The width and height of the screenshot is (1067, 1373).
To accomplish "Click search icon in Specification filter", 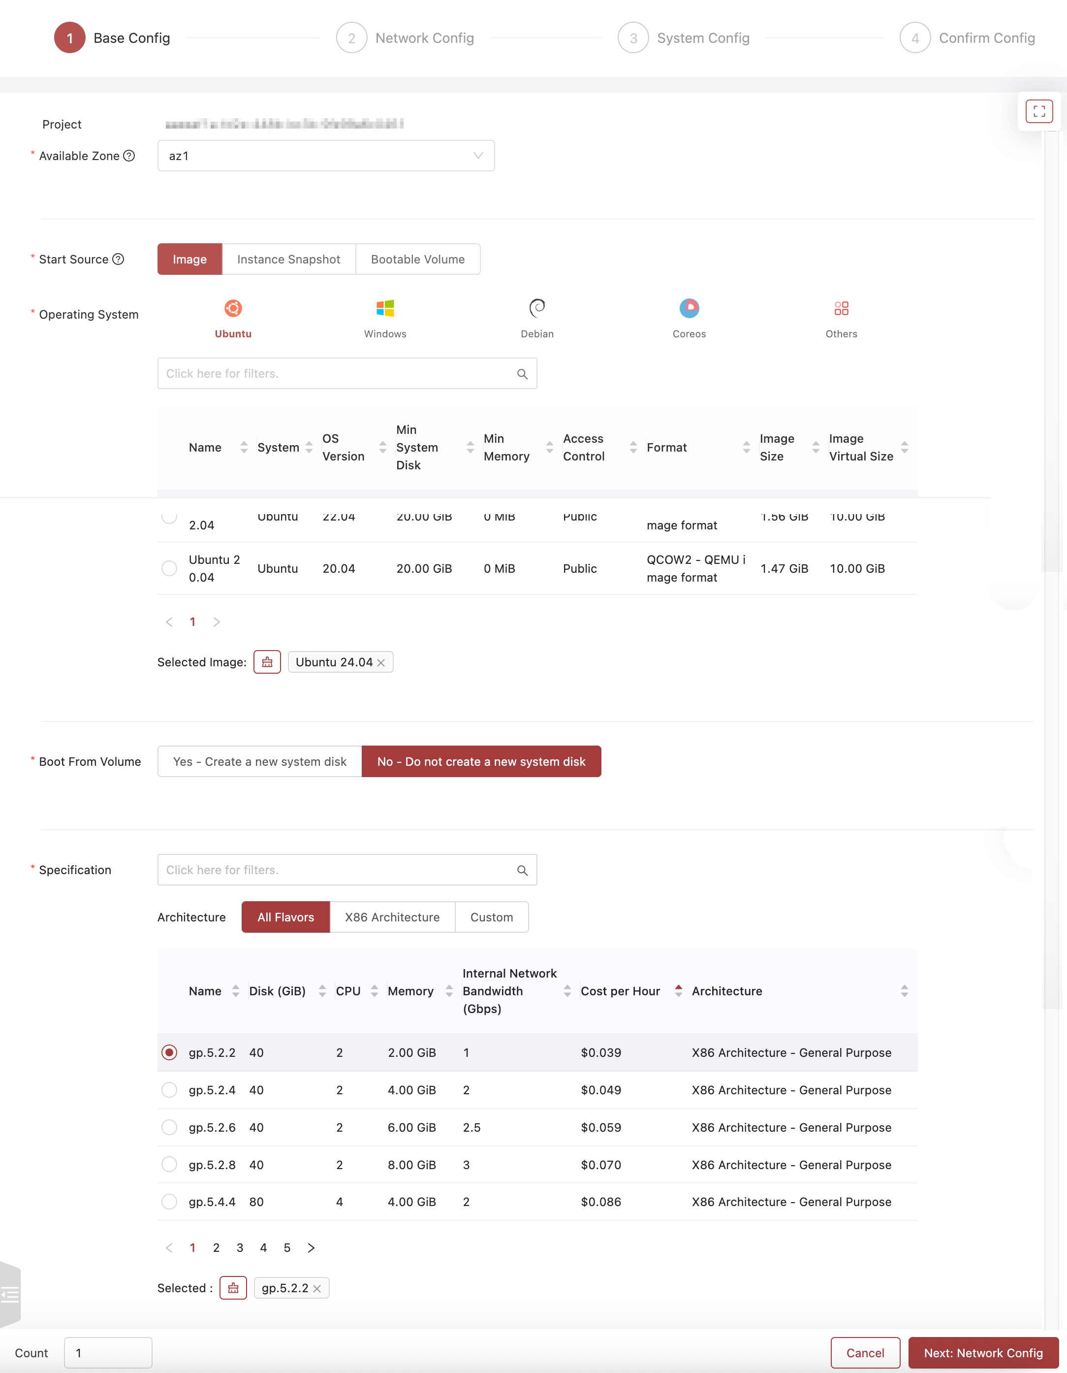I will [522, 870].
